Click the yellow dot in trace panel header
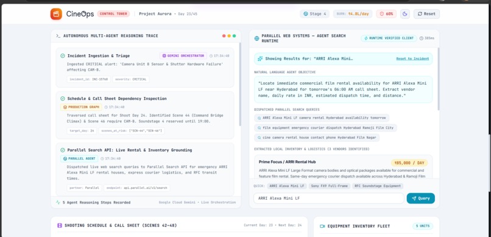 tap(229, 36)
